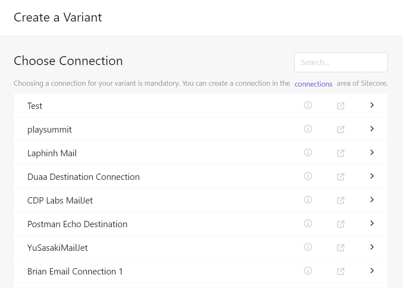Open Duaa Destination Connection external link icon
403x288 pixels.
[341, 177]
